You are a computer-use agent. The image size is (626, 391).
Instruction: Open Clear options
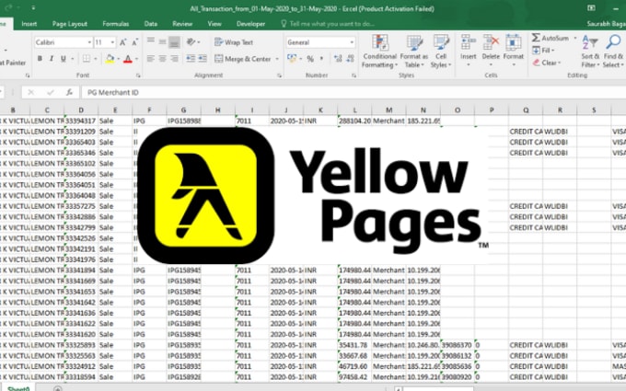click(x=547, y=63)
